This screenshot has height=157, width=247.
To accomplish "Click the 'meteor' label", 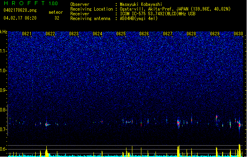I will [56, 12].
